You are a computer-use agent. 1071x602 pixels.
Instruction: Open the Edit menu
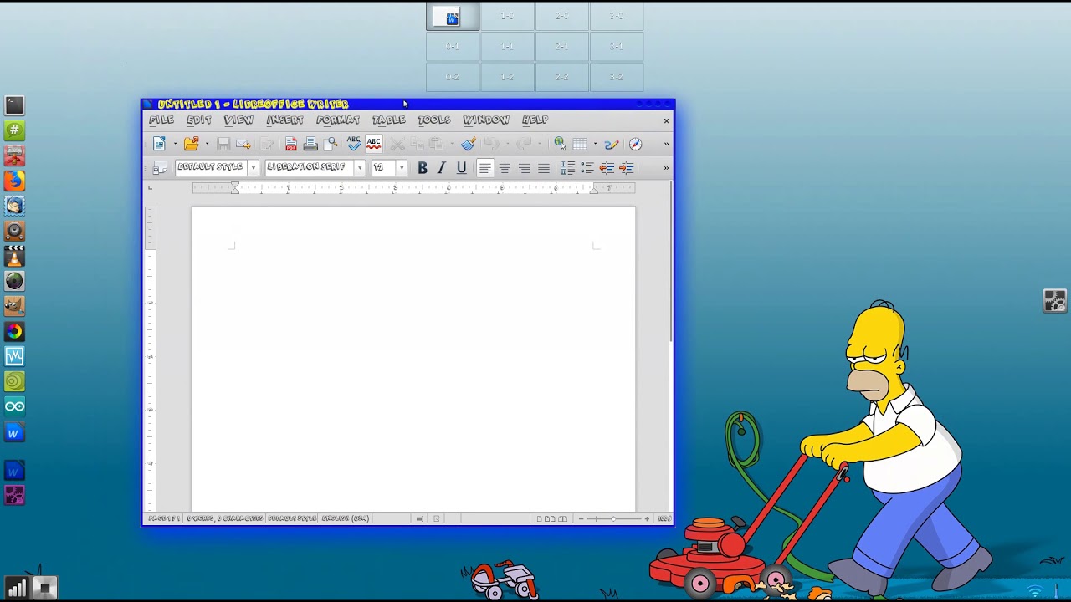tap(199, 120)
